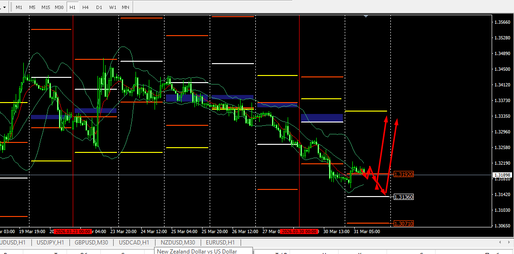The height and width of the screenshot is (254, 514).
Task: Switch chart to the M5 timeframe
Action: tap(32, 7)
